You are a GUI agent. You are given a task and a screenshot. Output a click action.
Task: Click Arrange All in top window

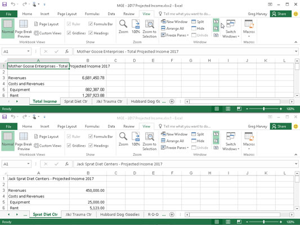(172, 29)
